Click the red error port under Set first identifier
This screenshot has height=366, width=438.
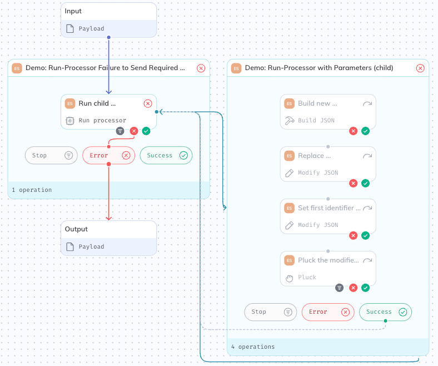point(354,235)
